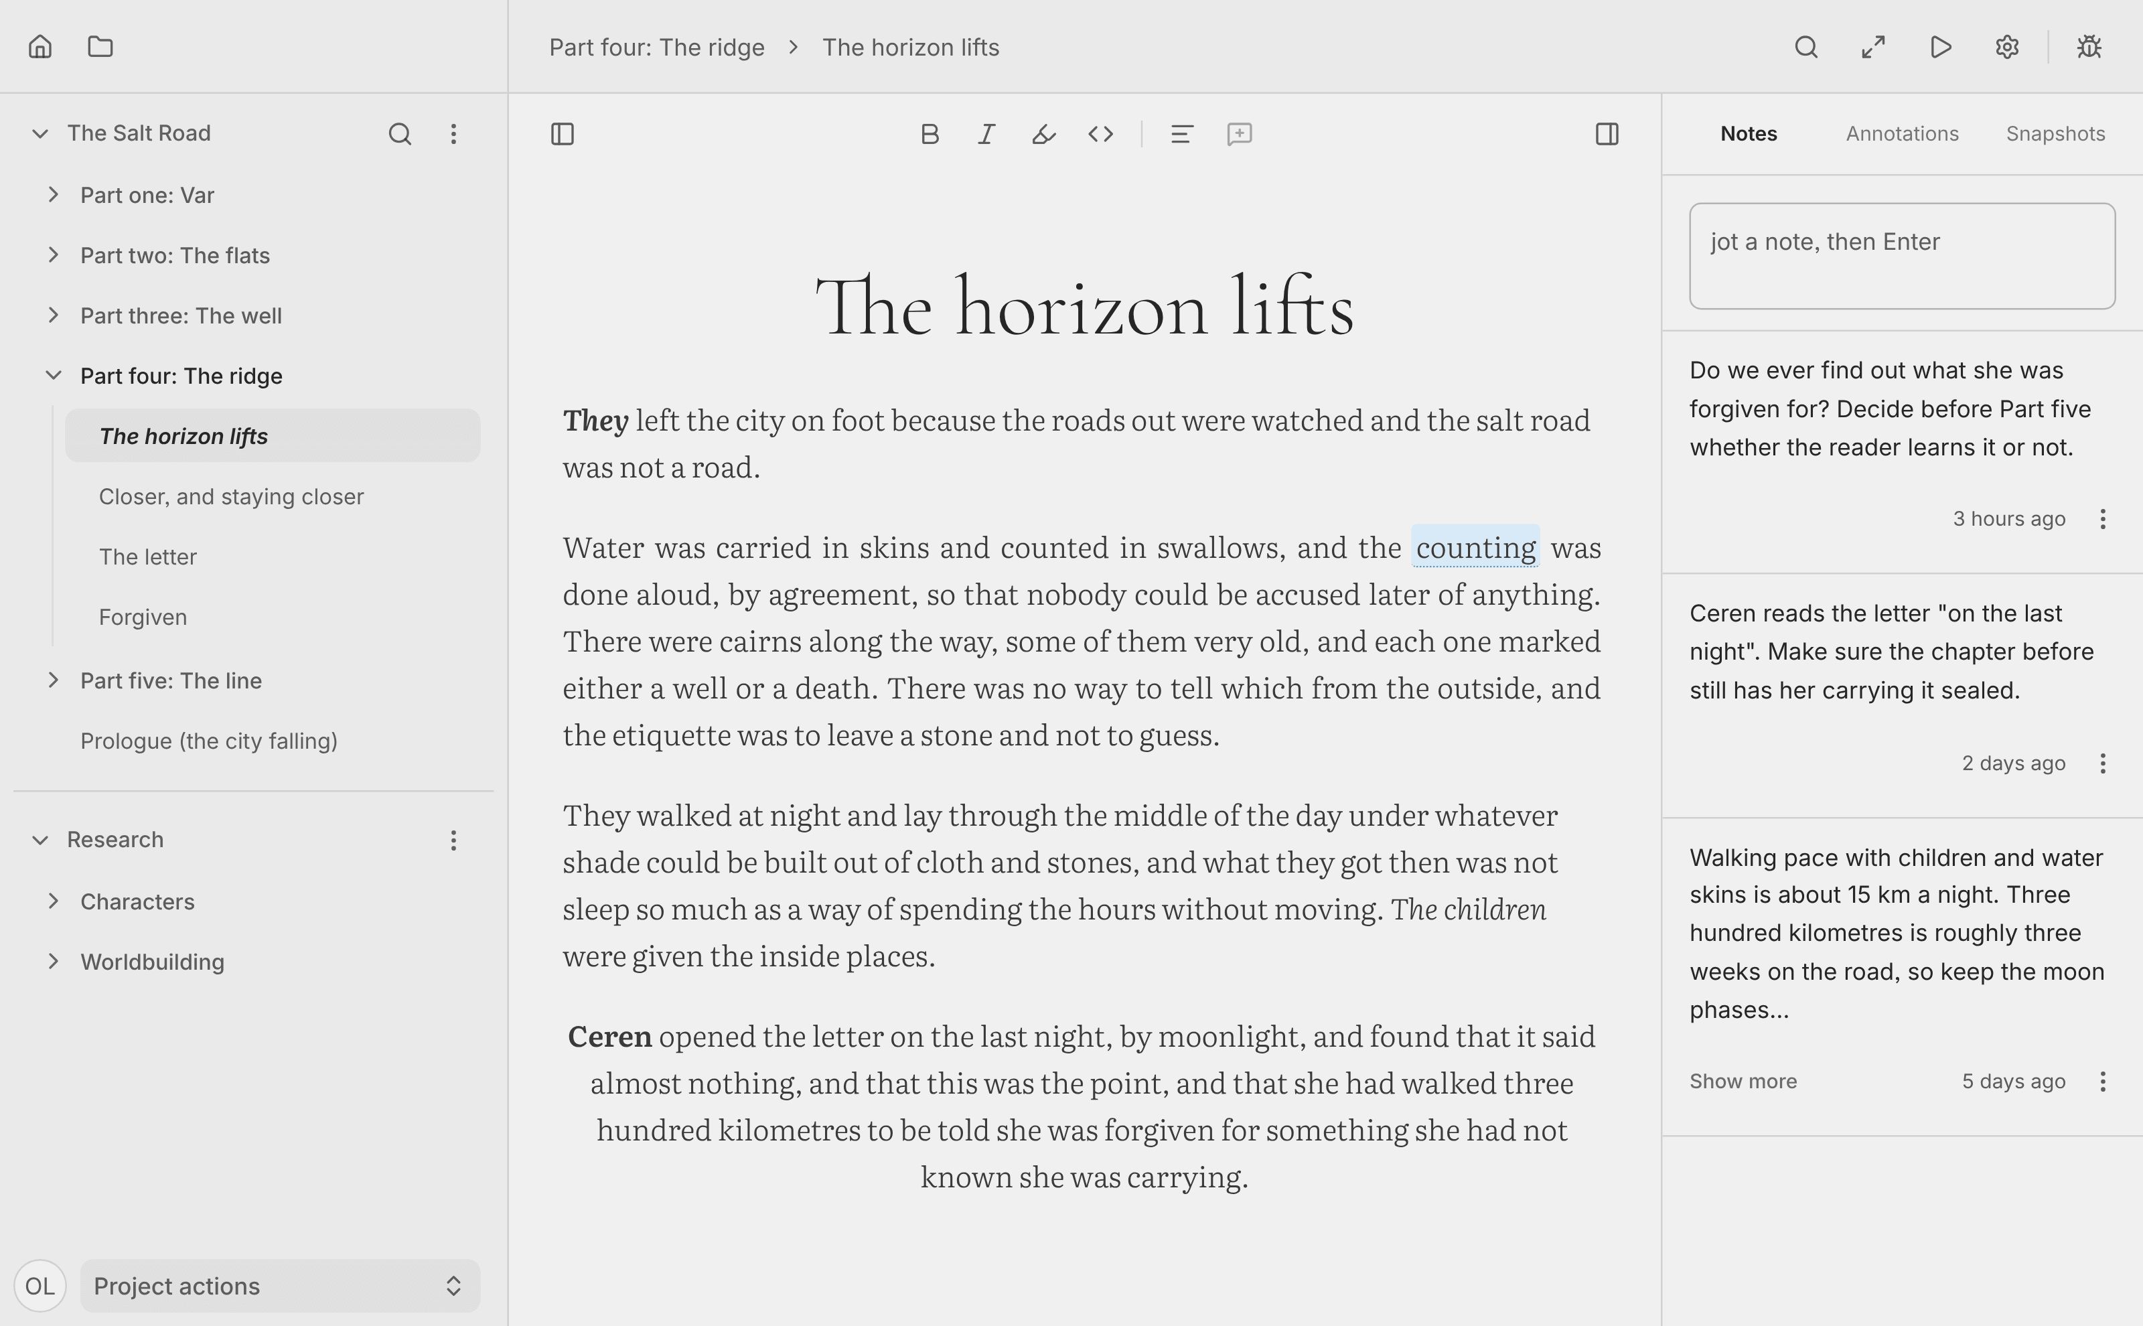Image resolution: width=2143 pixels, height=1326 pixels.
Task: Open options for the 5 days ago note
Action: pos(2103,1082)
